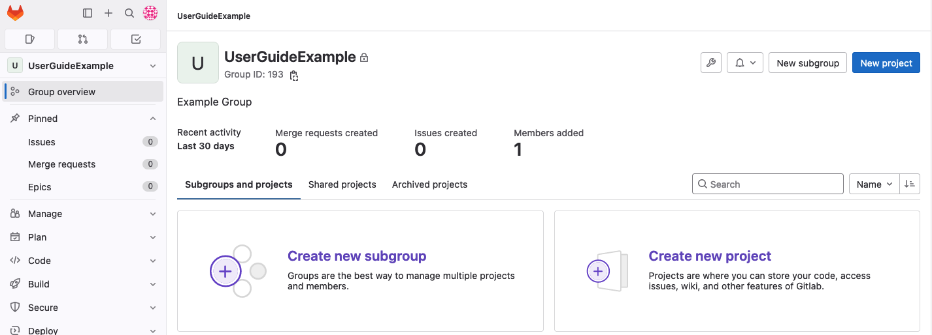Switch to Archived projects tab

coord(429,184)
